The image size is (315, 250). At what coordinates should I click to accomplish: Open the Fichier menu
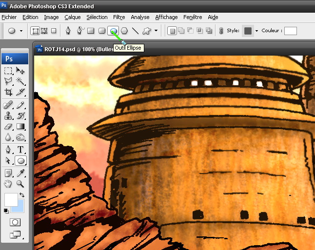(x=9, y=17)
